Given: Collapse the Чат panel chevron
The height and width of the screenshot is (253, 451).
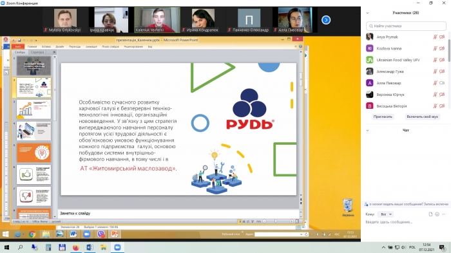Looking at the screenshot, I should tap(367, 130).
